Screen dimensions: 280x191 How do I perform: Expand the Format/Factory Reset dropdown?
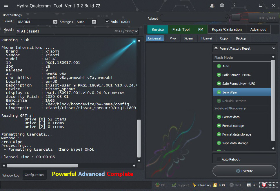(273, 48)
